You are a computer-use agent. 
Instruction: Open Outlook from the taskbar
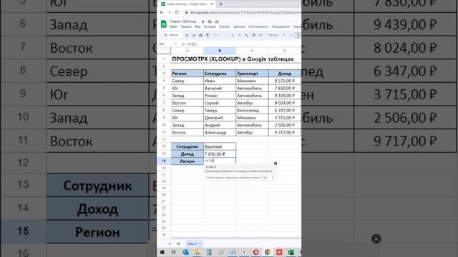pos(186,252)
